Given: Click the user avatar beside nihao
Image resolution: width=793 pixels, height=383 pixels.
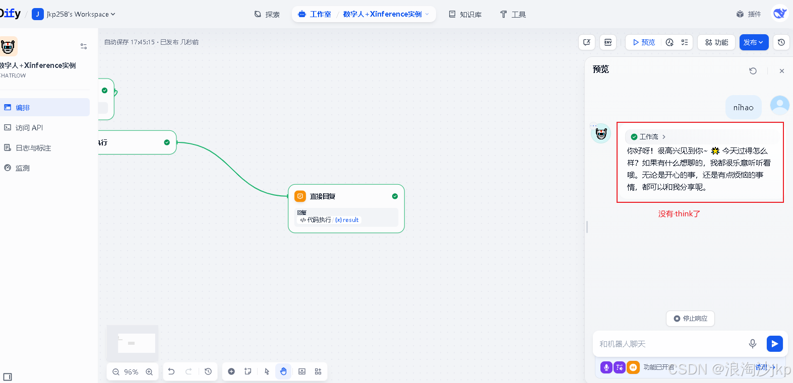Looking at the screenshot, I should [x=780, y=106].
